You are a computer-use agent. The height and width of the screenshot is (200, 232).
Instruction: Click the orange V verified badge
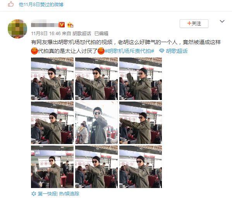62,25
